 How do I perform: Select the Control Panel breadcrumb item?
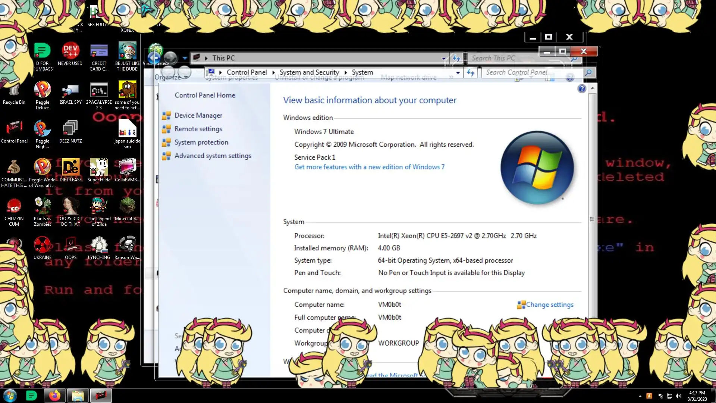pyautogui.click(x=246, y=73)
